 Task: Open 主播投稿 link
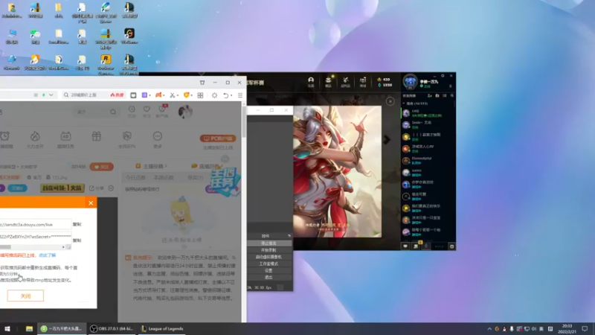(x=152, y=166)
